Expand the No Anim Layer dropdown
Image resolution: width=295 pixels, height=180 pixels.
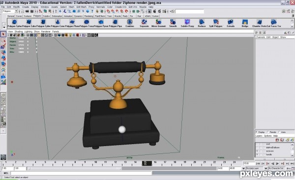(x=243, y=168)
